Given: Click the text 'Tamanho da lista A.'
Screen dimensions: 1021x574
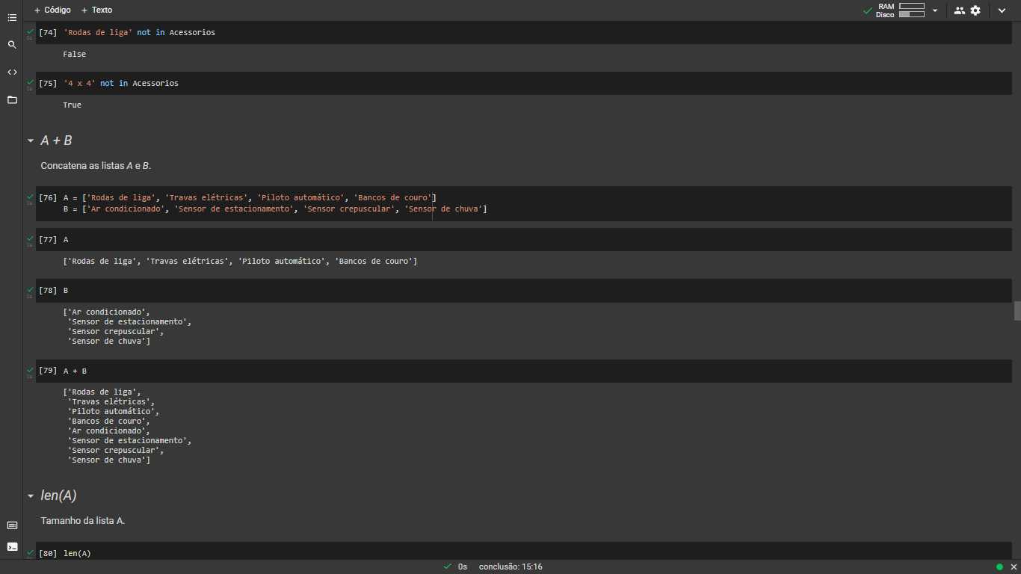Looking at the screenshot, I should pos(83,520).
